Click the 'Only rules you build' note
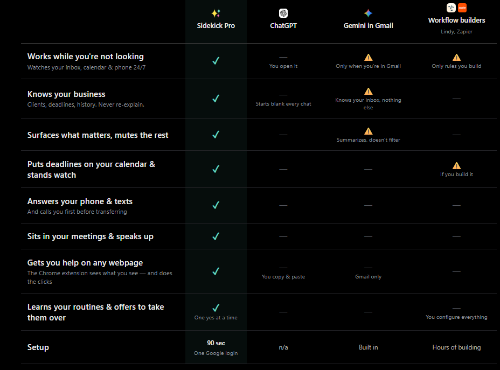500x370 pixels. (456, 66)
